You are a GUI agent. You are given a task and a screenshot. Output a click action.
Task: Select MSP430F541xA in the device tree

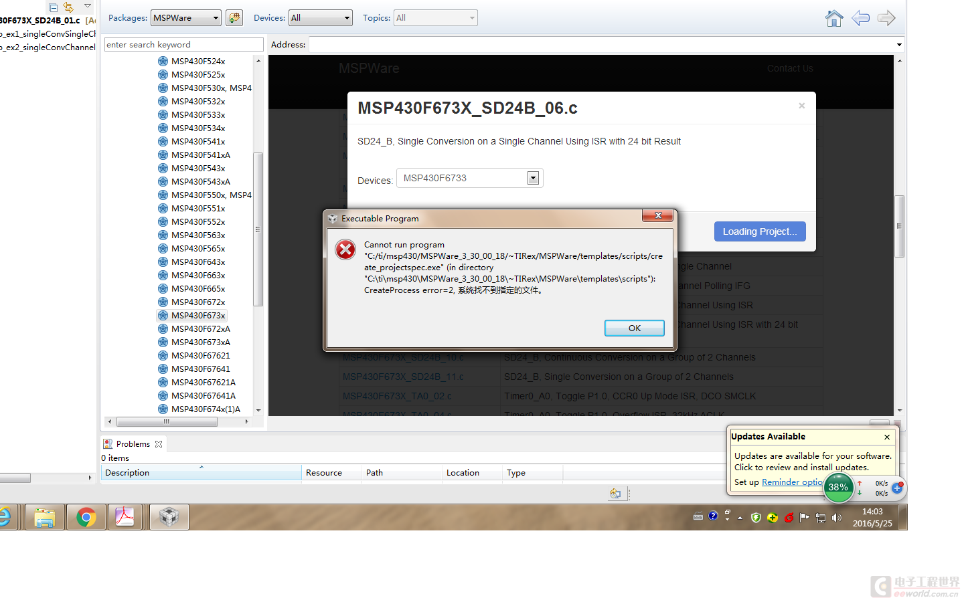pyautogui.click(x=201, y=155)
